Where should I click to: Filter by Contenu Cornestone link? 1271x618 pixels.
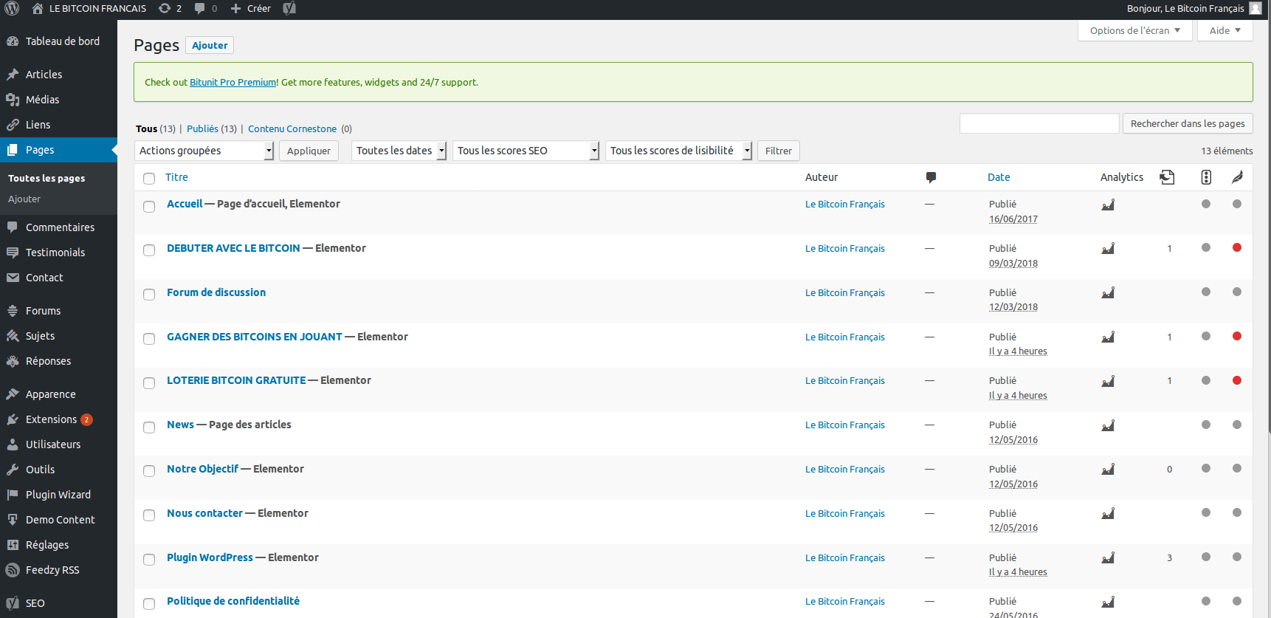click(x=292, y=128)
